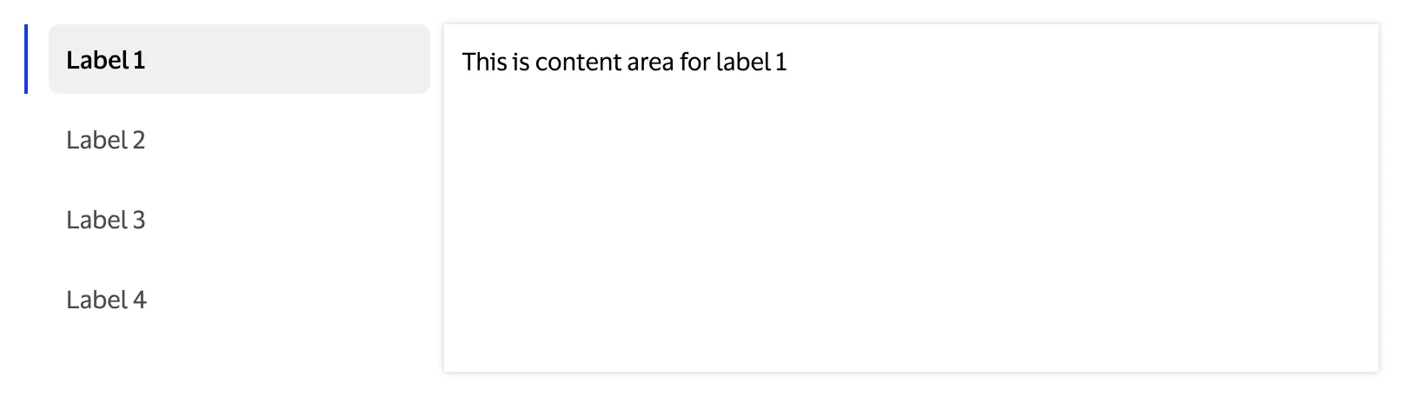Click the bold "Label 1" text
The width and height of the screenshot is (1401, 396).
point(105,60)
